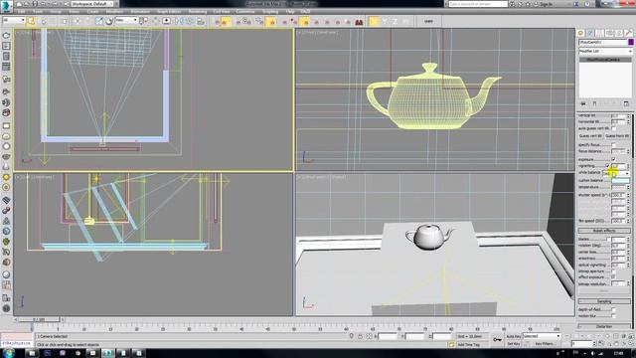The height and width of the screenshot is (358, 636).
Task: Enable the bitmap aperture checkbox
Action: click(613, 271)
